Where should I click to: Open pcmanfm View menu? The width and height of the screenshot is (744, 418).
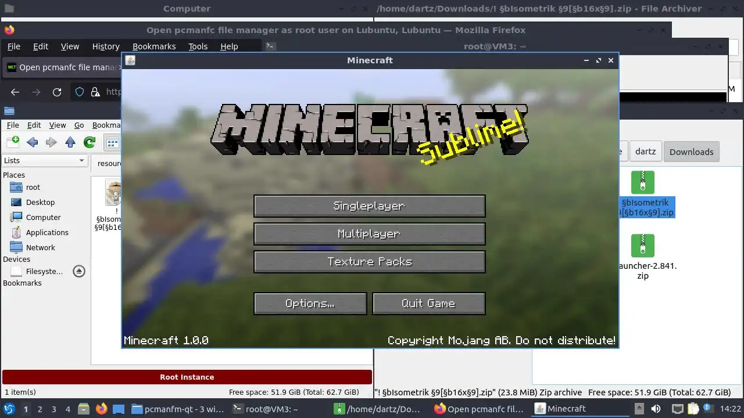pos(58,125)
